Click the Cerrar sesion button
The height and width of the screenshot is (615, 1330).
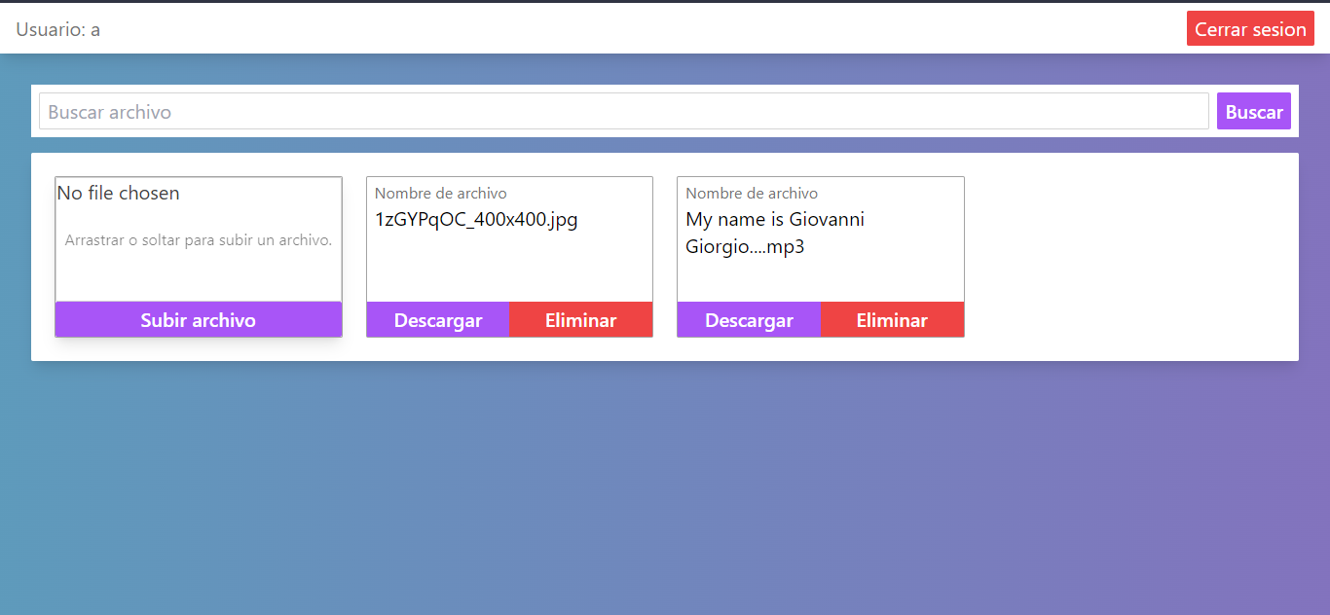(1250, 28)
